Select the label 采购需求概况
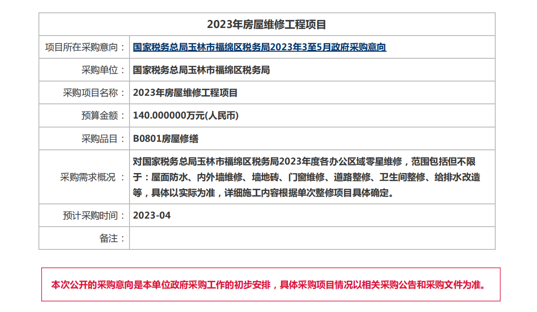The image size is (537, 312). (93, 177)
